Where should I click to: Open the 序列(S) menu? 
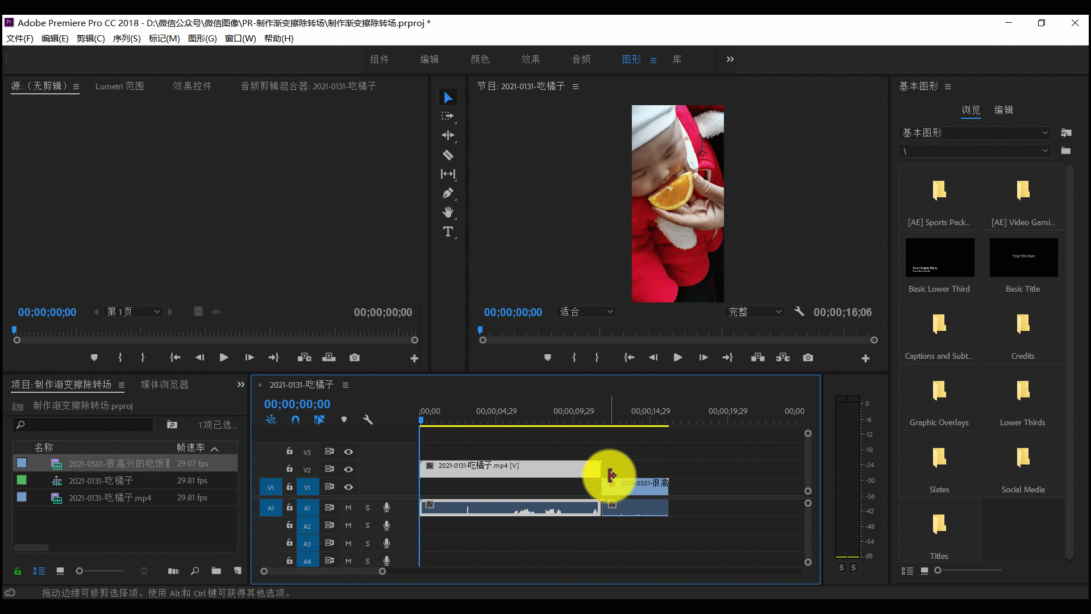tap(127, 39)
